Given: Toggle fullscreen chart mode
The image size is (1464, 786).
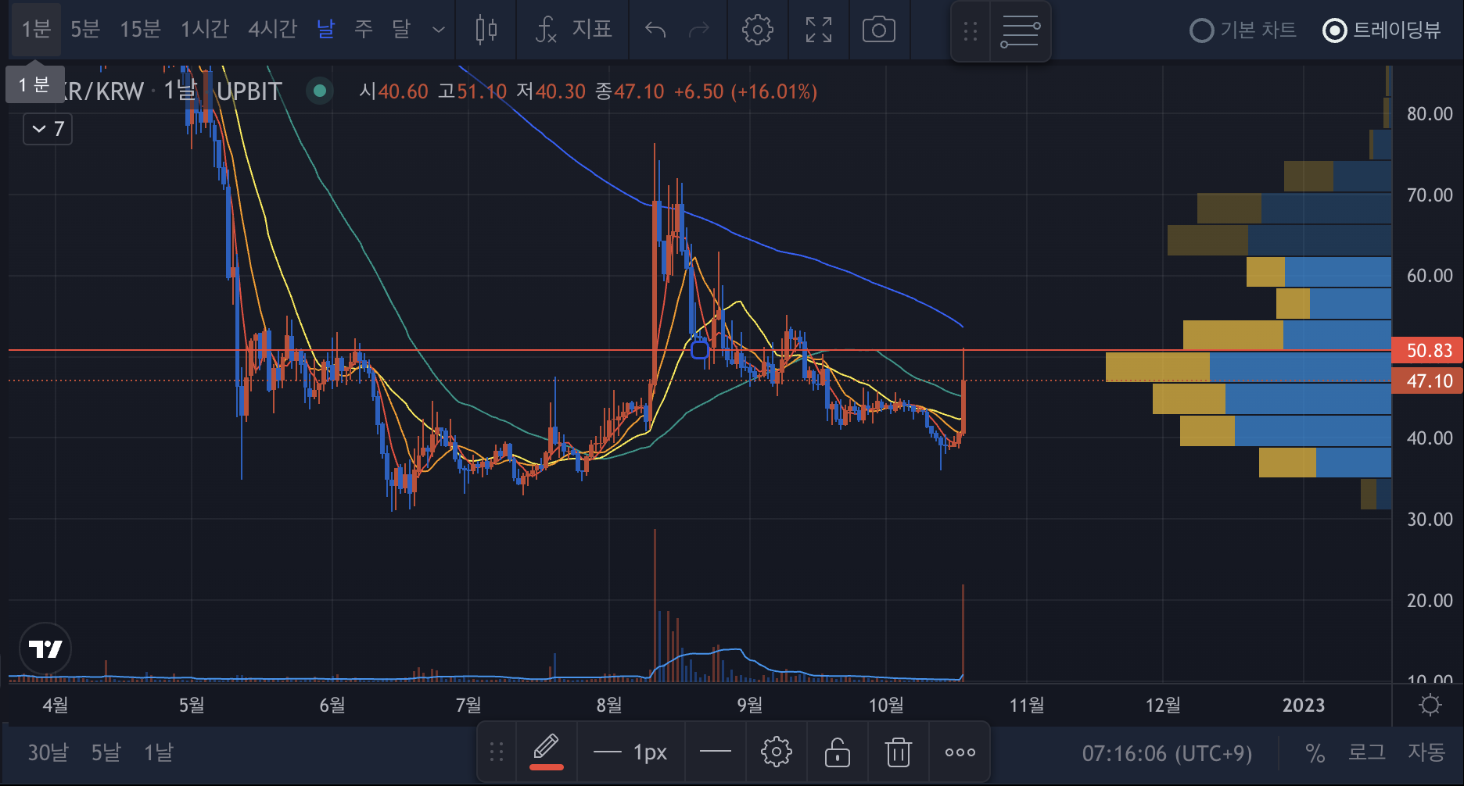Looking at the screenshot, I should (819, 30).
